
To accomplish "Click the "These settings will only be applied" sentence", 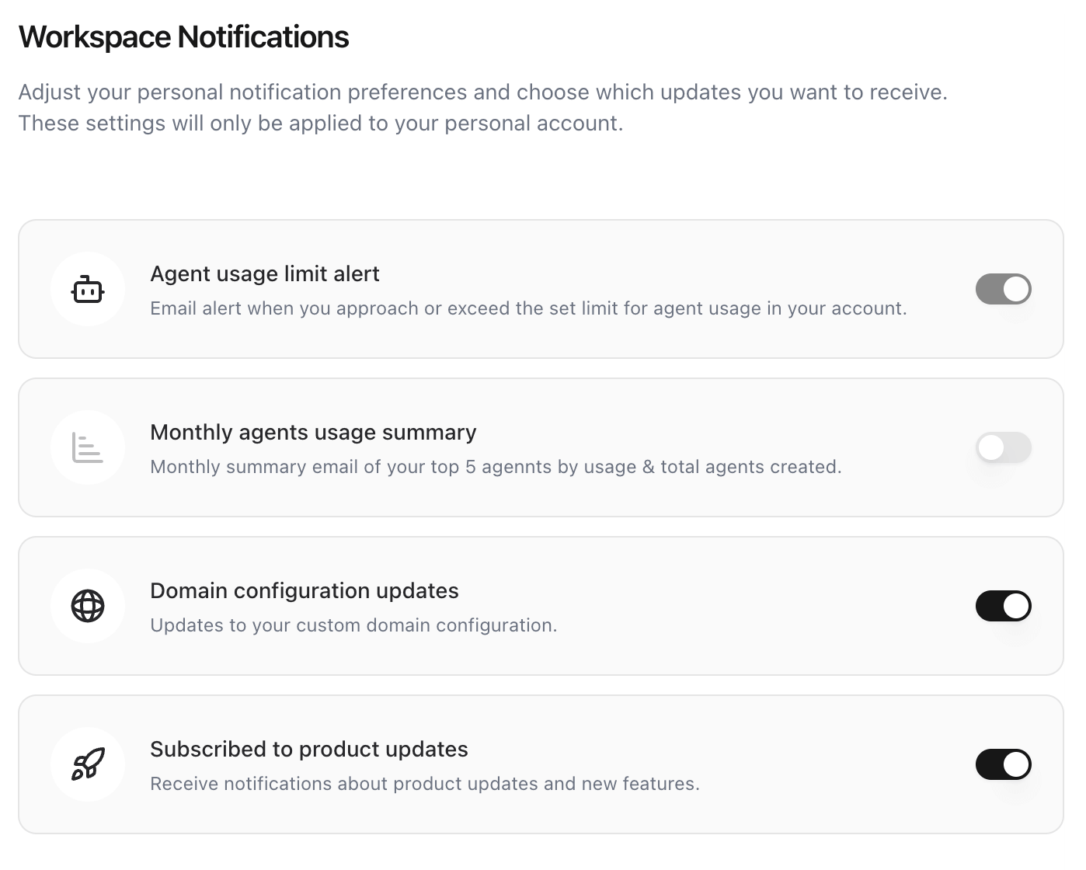I will (320, 124).
